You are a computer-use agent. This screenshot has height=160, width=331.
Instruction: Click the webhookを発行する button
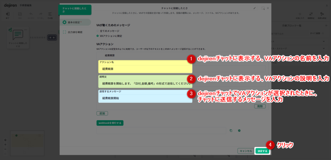(x=110, y=123)
